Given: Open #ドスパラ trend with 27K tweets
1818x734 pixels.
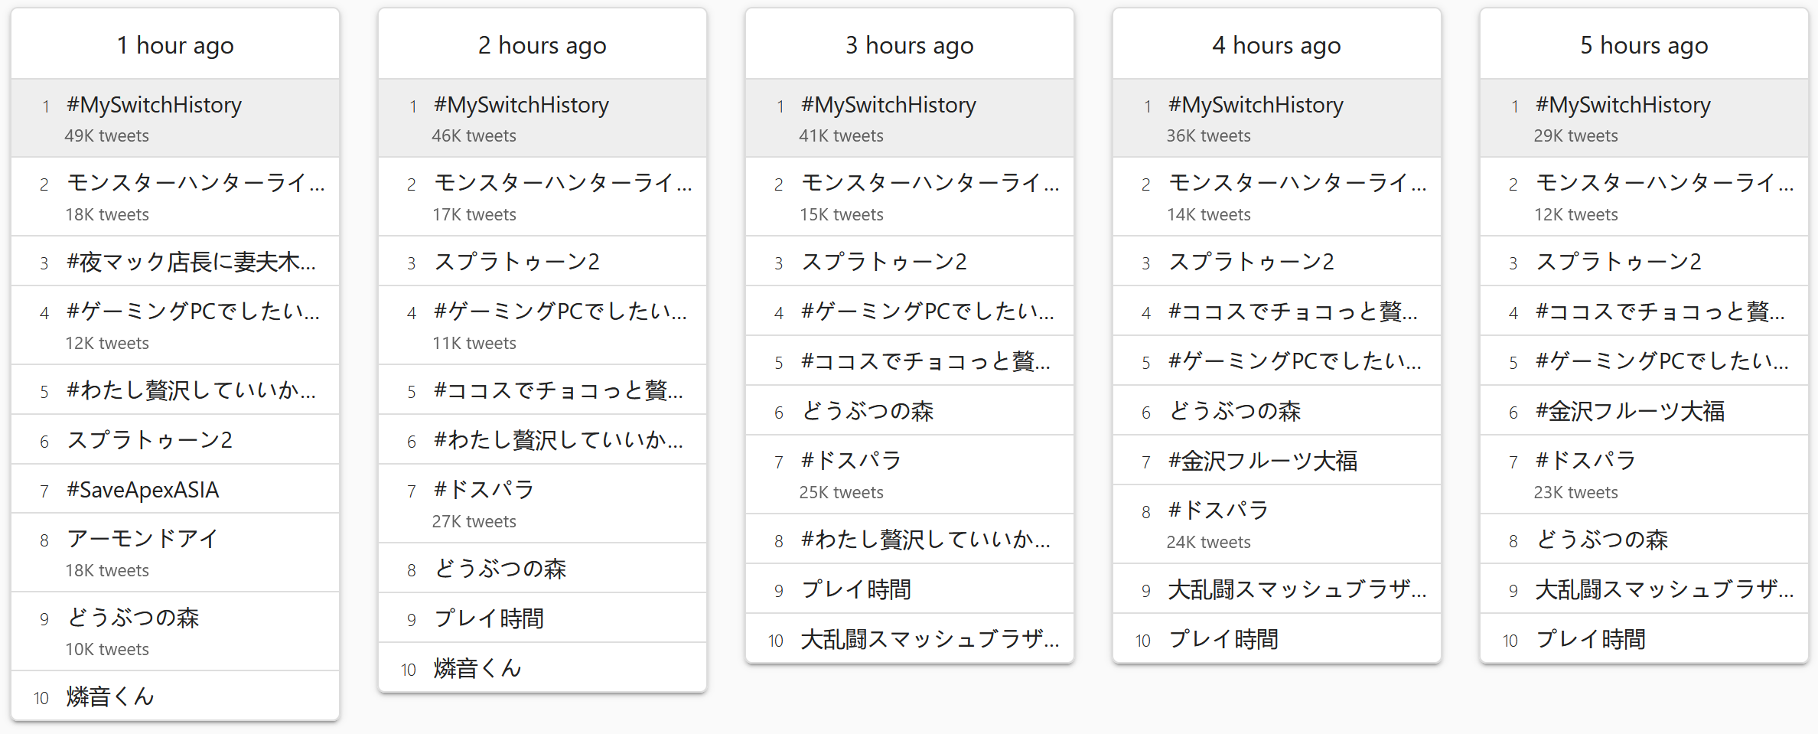Looking at the screenshot, I should pos(484,490).
